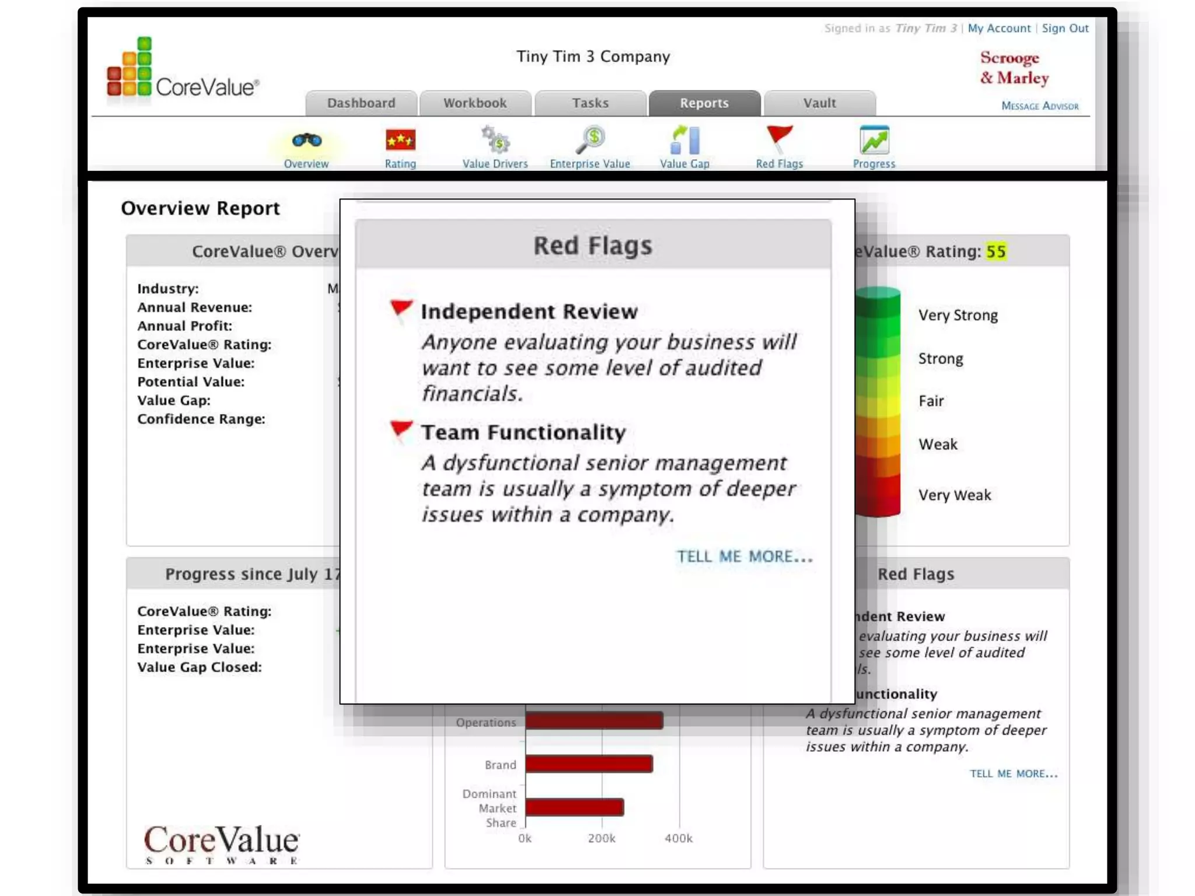Click the My Account link

click(999, 28)
